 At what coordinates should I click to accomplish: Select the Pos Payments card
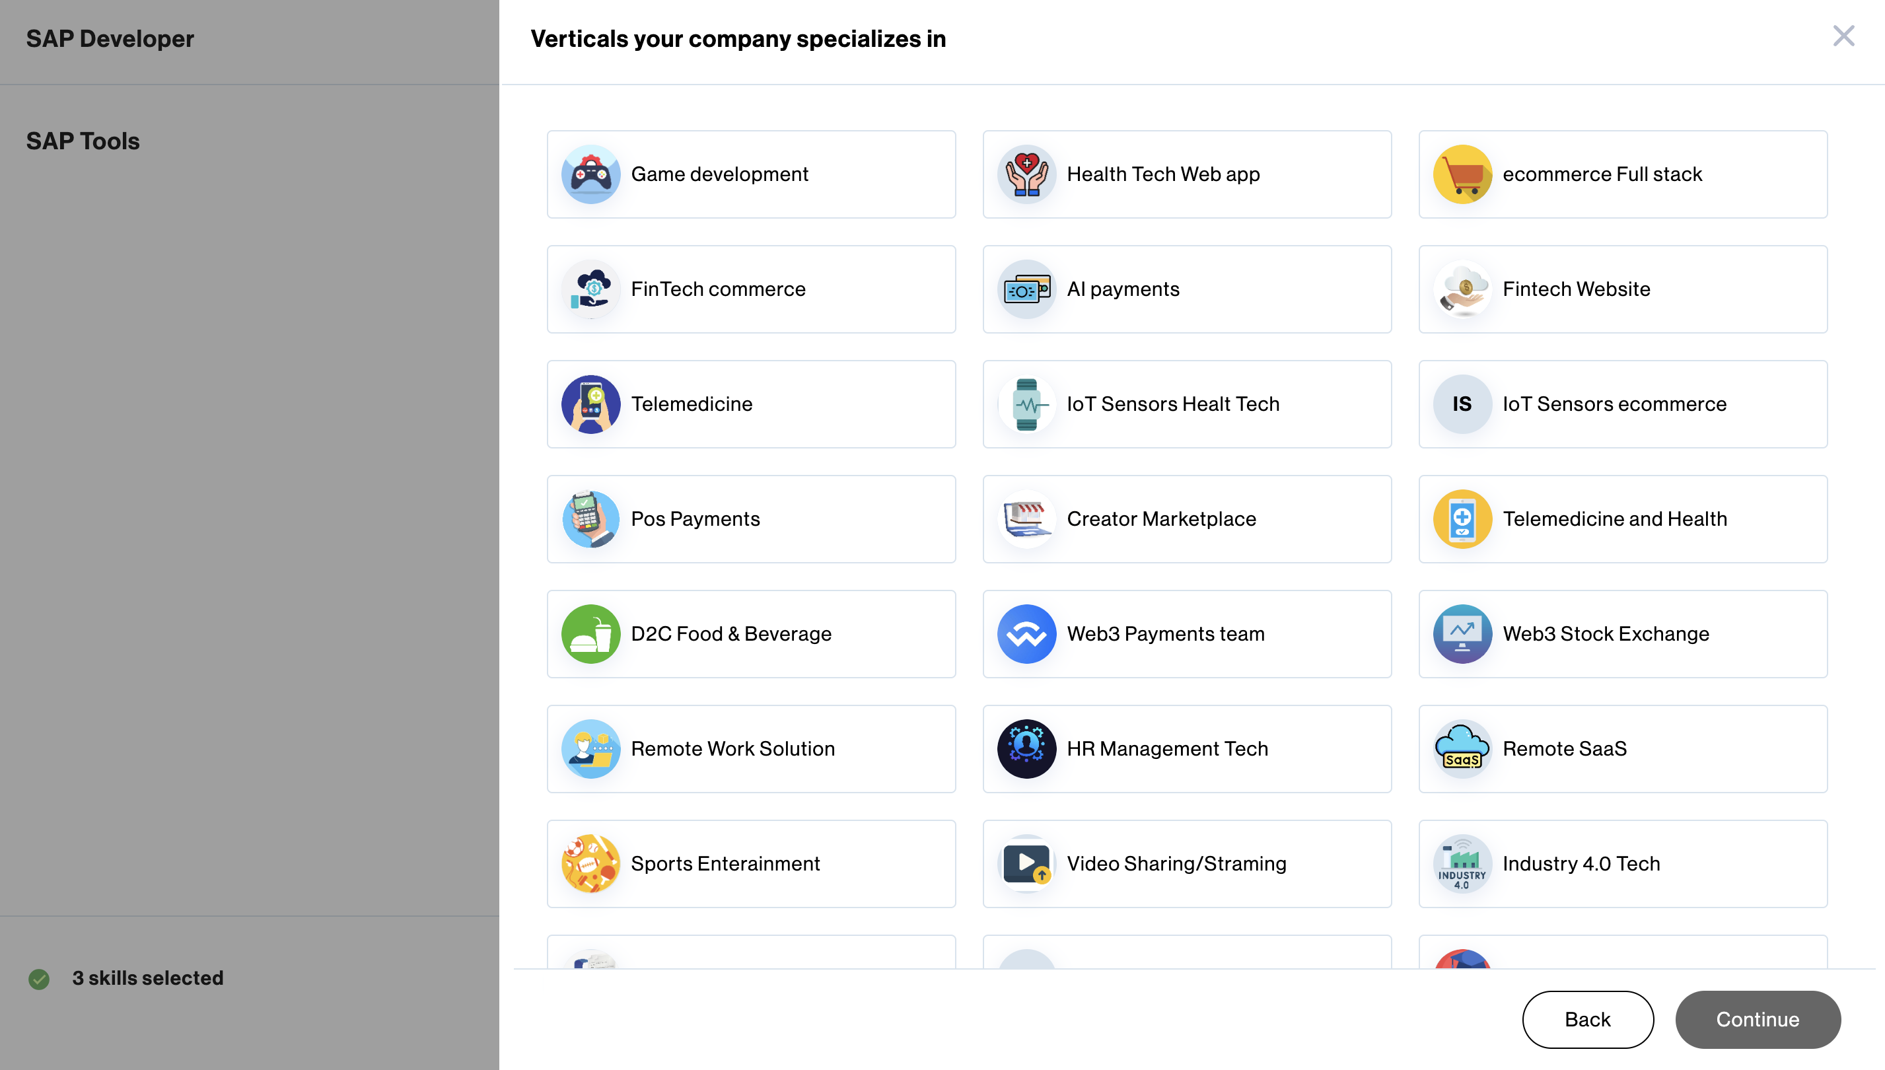(751, 520)
